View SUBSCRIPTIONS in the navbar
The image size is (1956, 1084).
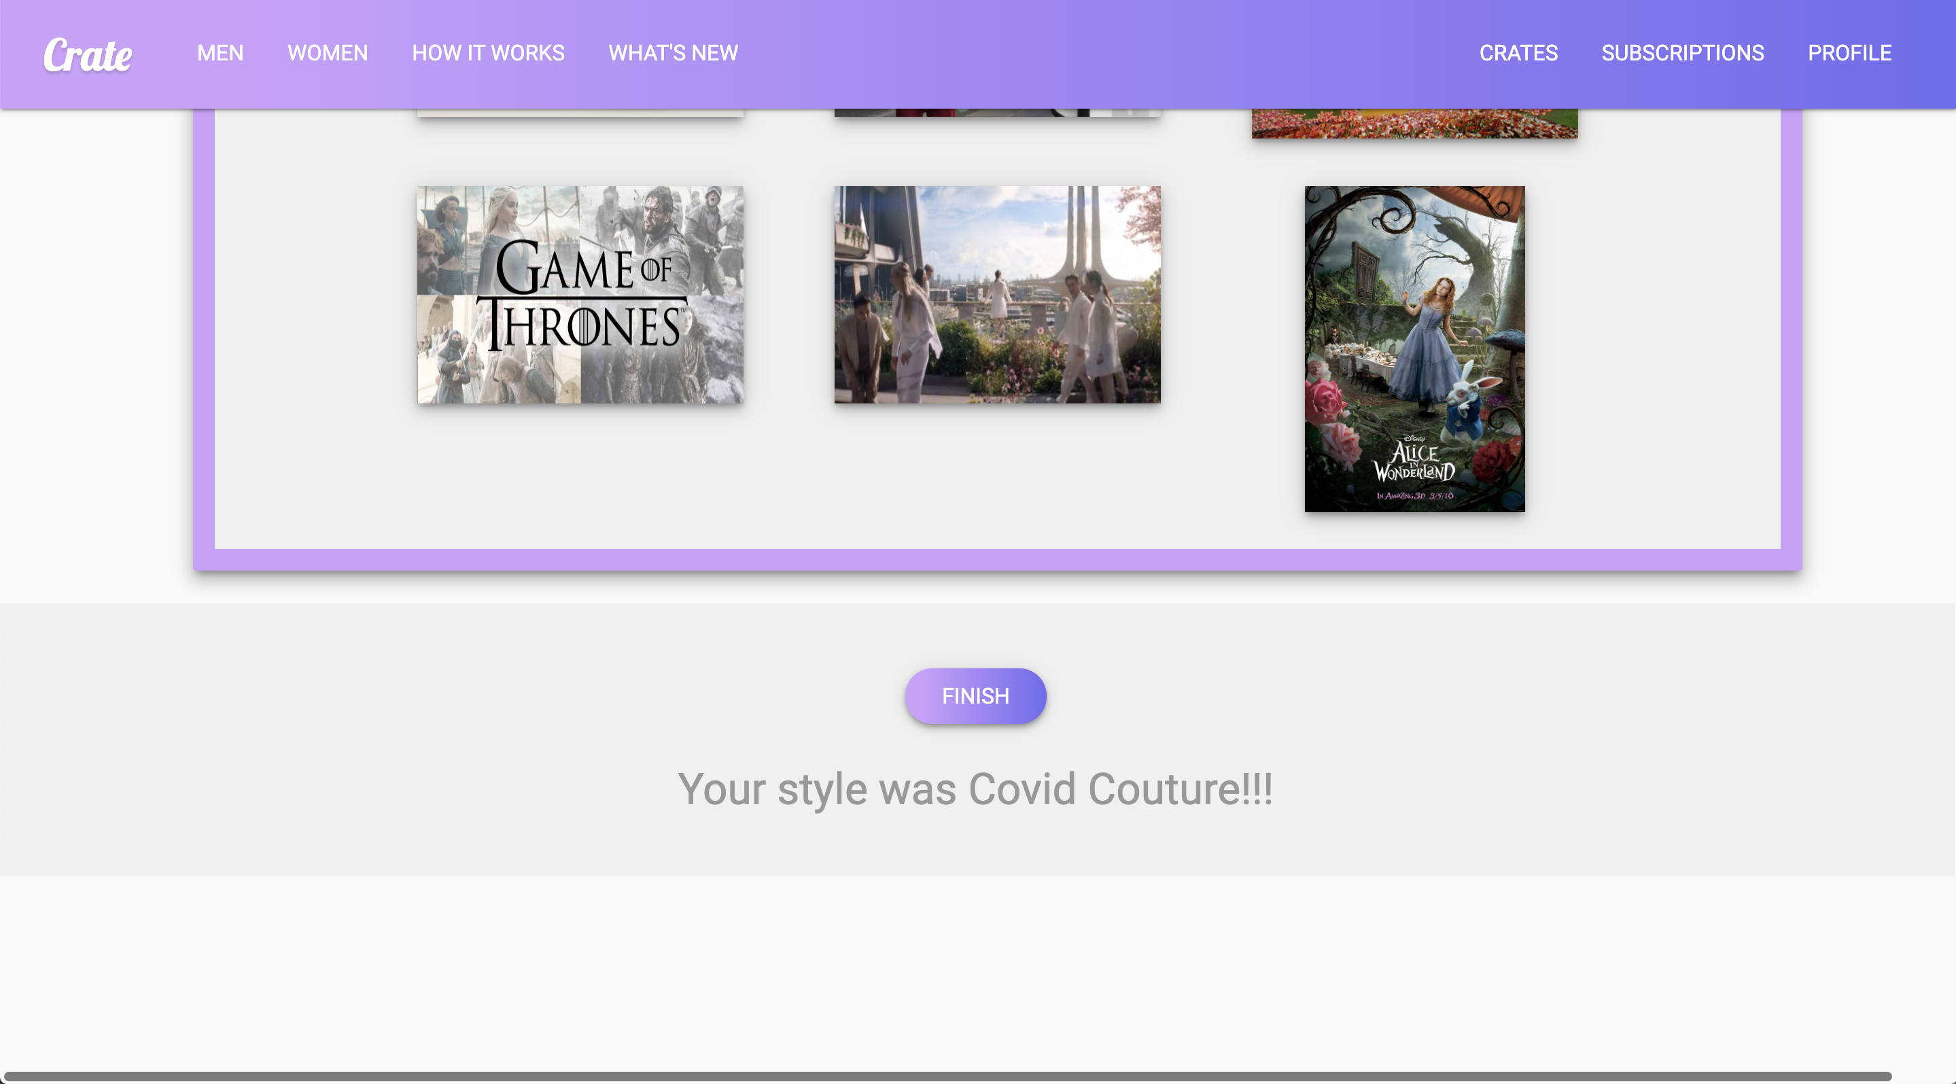pos(1682,53)
